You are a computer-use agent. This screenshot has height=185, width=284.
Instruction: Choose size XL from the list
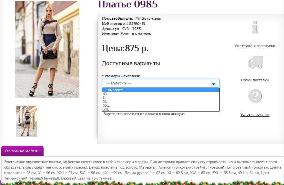(161, 102)
